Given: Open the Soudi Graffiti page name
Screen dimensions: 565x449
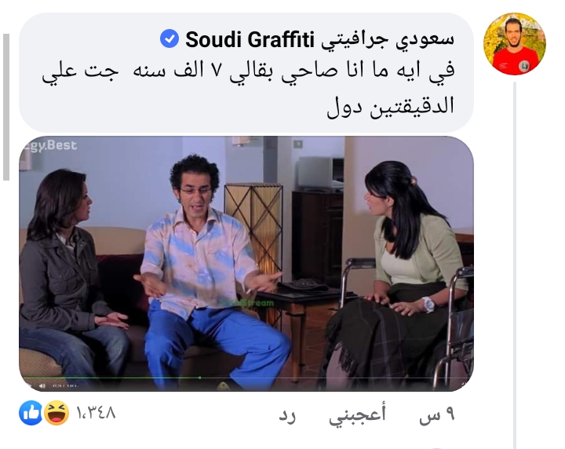Looking at the screenshot, I should tap(250, 39).
